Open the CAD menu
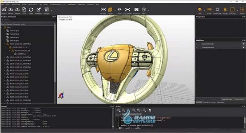The image size is (246, 133). coord(40,5)
